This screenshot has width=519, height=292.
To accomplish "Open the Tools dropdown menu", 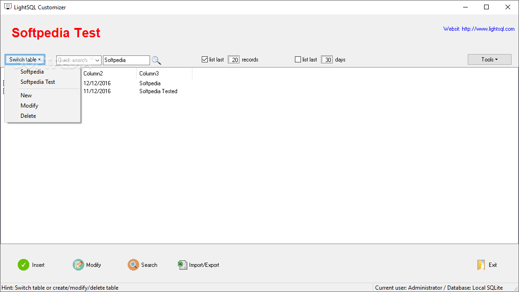I will [489, 60].
